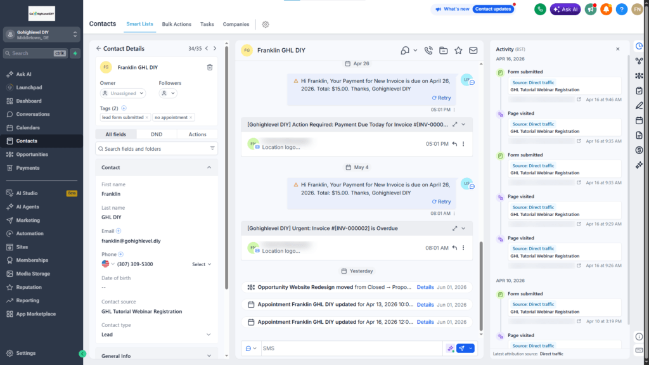Open the phone Select dropdown
The width and height of the screenshot is (649, 365).
[202, 264]
